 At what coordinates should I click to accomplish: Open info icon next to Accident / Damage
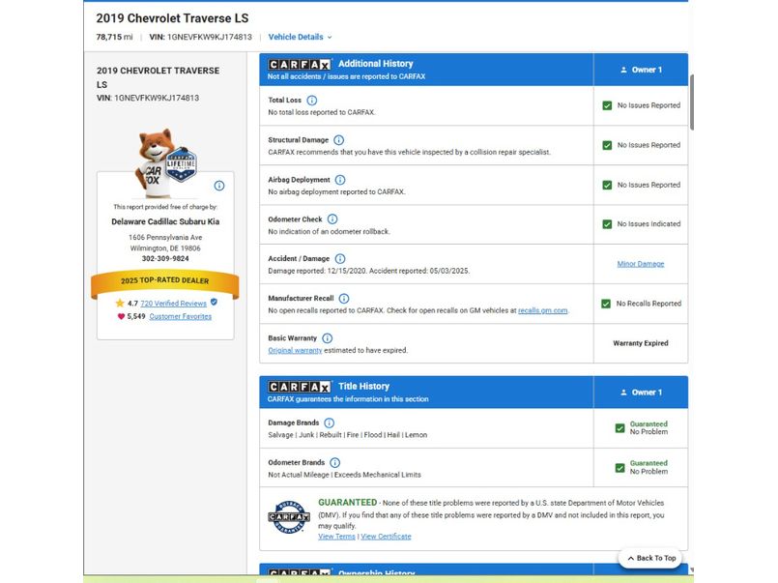340,258
